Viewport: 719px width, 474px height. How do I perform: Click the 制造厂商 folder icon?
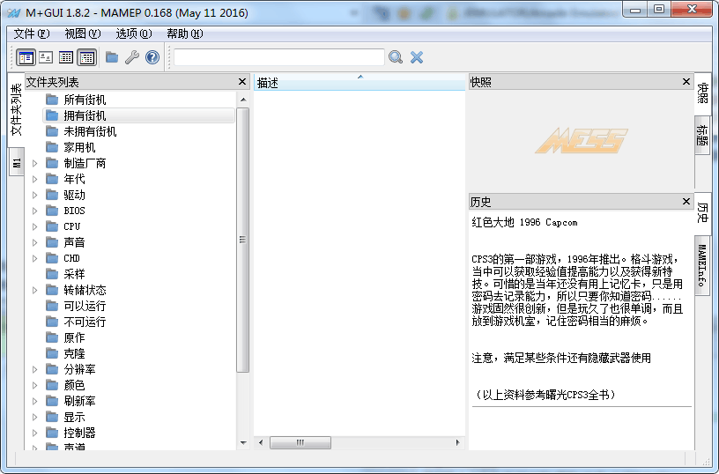point(52,163)
